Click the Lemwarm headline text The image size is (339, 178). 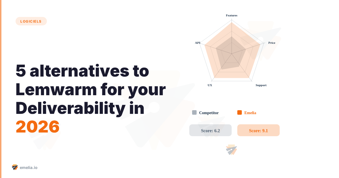54,90
